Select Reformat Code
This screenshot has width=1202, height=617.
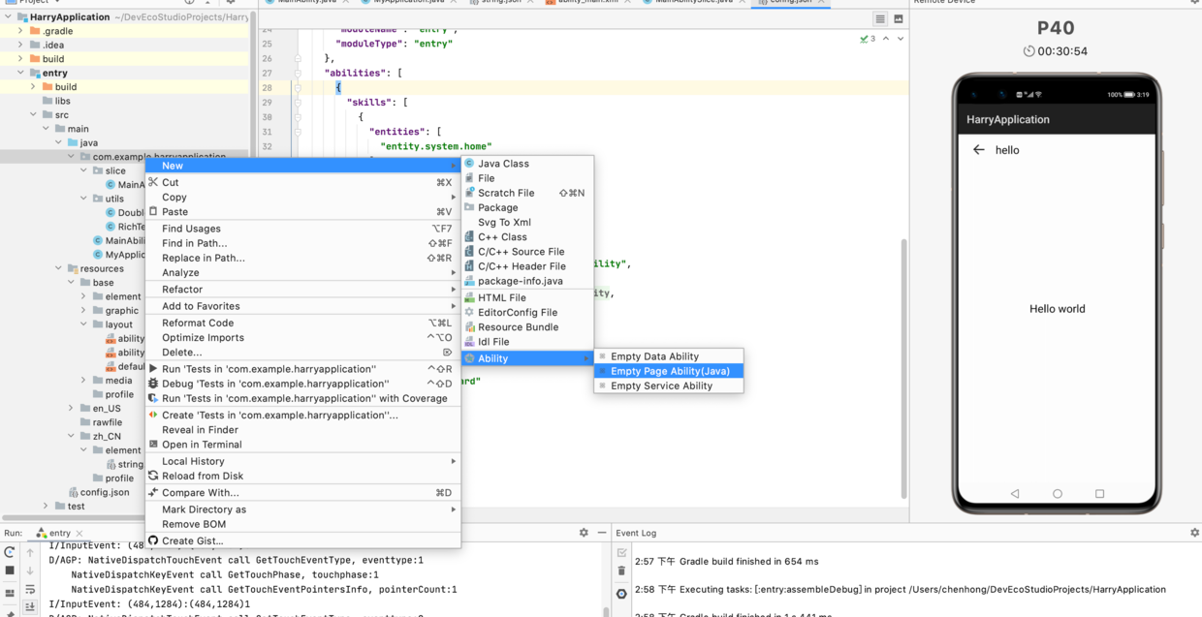pyautogui.click(x=302, y=324)
